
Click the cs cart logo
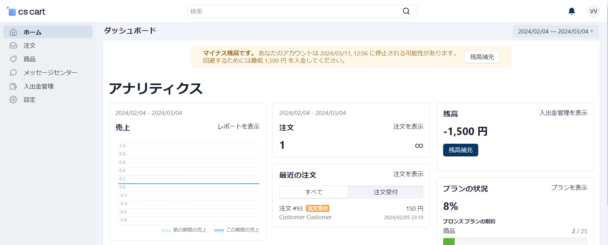[x=26, y=11]
